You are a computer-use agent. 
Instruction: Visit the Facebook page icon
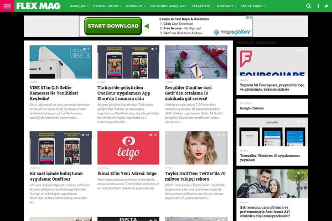click(x=318, y=6)
